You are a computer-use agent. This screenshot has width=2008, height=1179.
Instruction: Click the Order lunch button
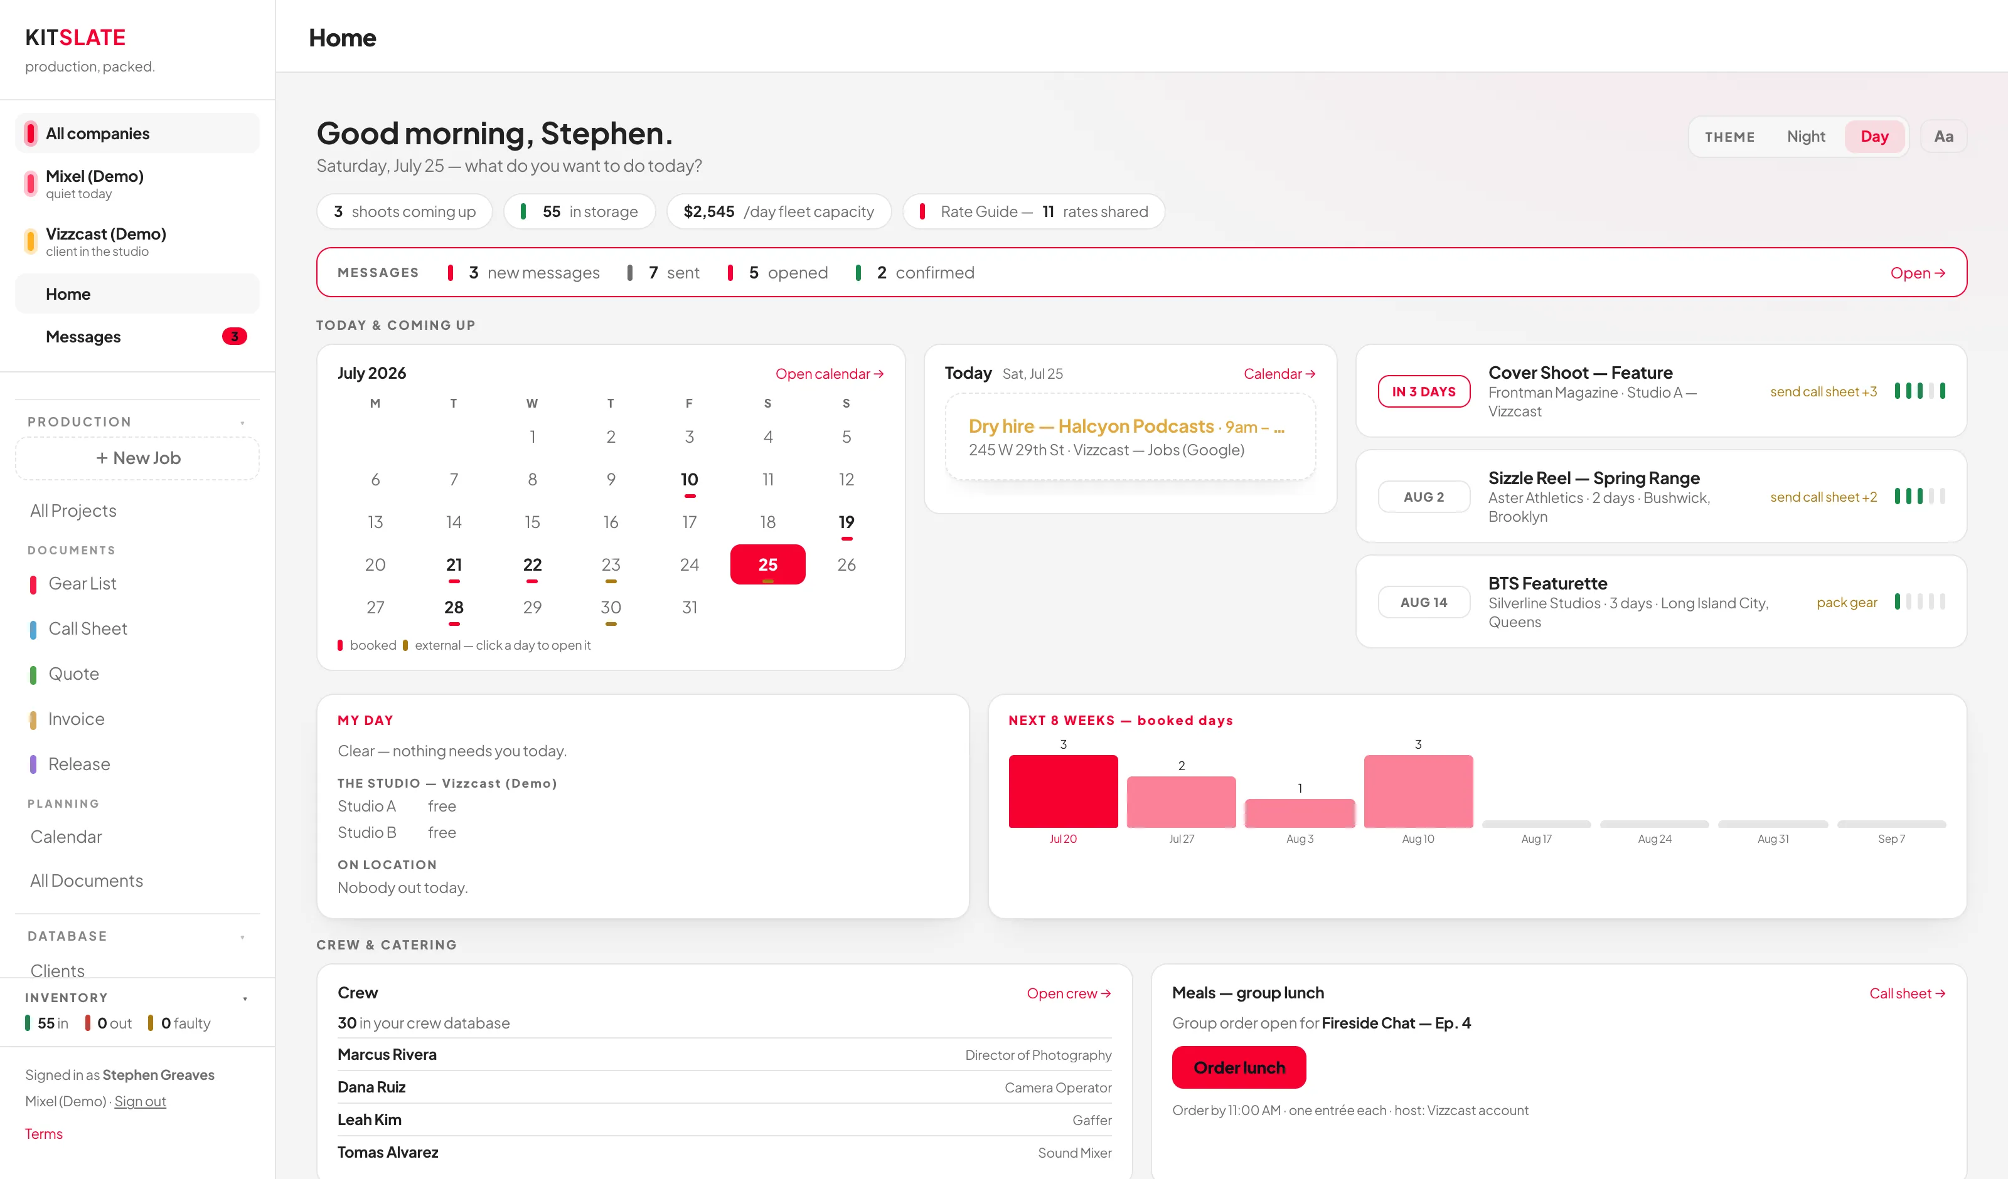[x=1239, y=1067]
